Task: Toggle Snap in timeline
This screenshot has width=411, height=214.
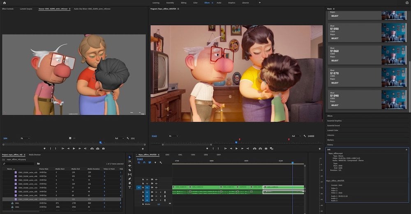Action: point(144,162)
